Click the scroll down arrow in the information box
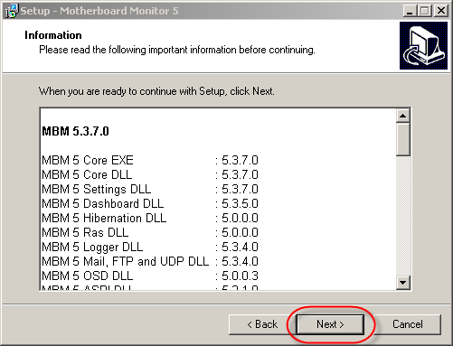The height and width of the screenshot is (346, 453). pyautogui.click(x=403, y=283)
